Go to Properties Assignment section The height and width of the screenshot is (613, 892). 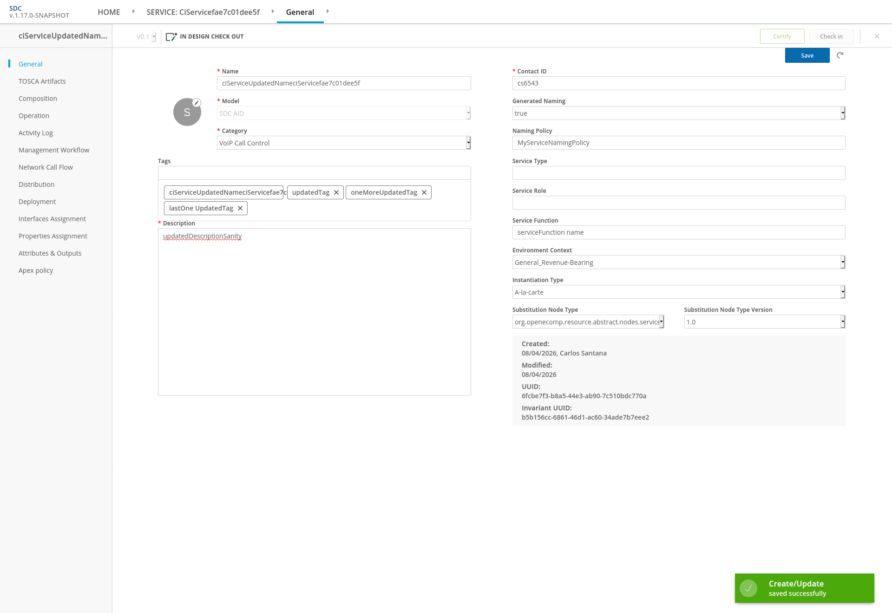[x=53, y=236]
